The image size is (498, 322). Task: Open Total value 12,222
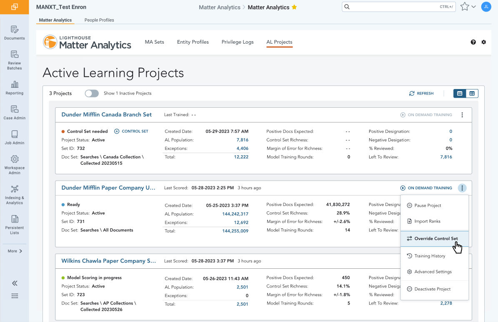click(241, 157)
